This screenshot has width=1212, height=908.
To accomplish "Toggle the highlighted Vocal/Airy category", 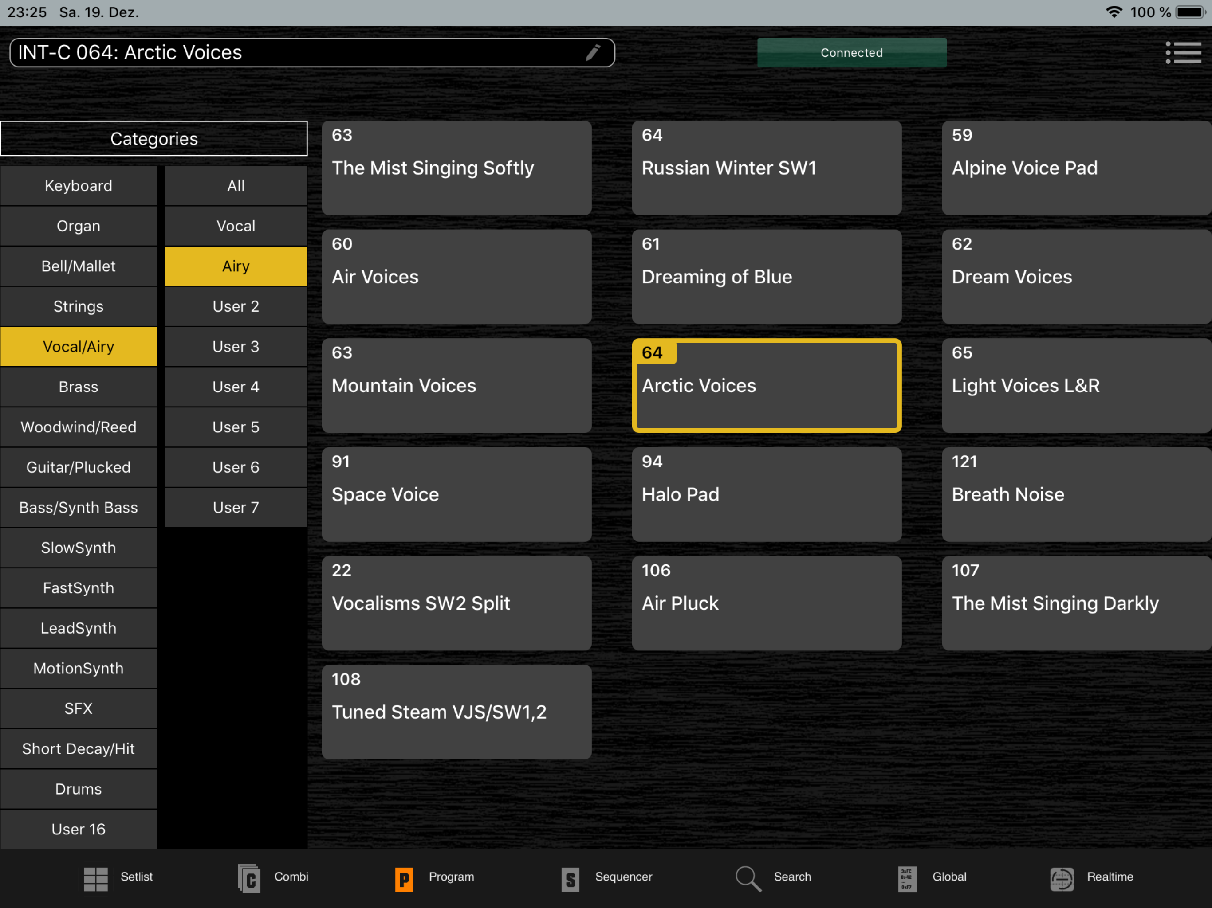I will [79, 347].
